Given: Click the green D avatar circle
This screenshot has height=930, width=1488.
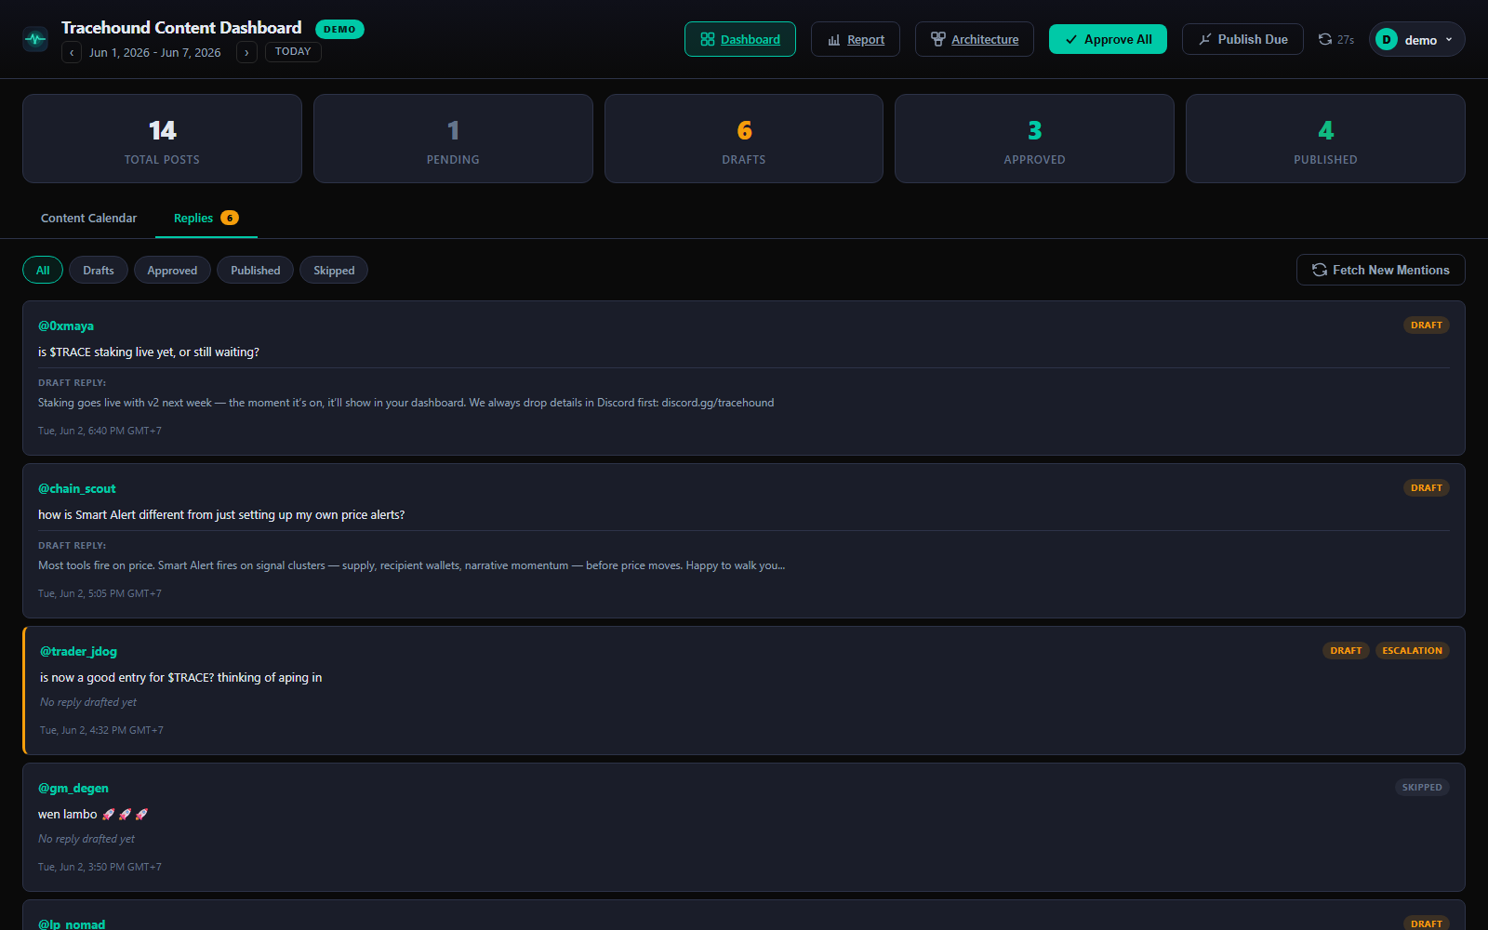Looking at the screenshot, I should (1387, 39).
